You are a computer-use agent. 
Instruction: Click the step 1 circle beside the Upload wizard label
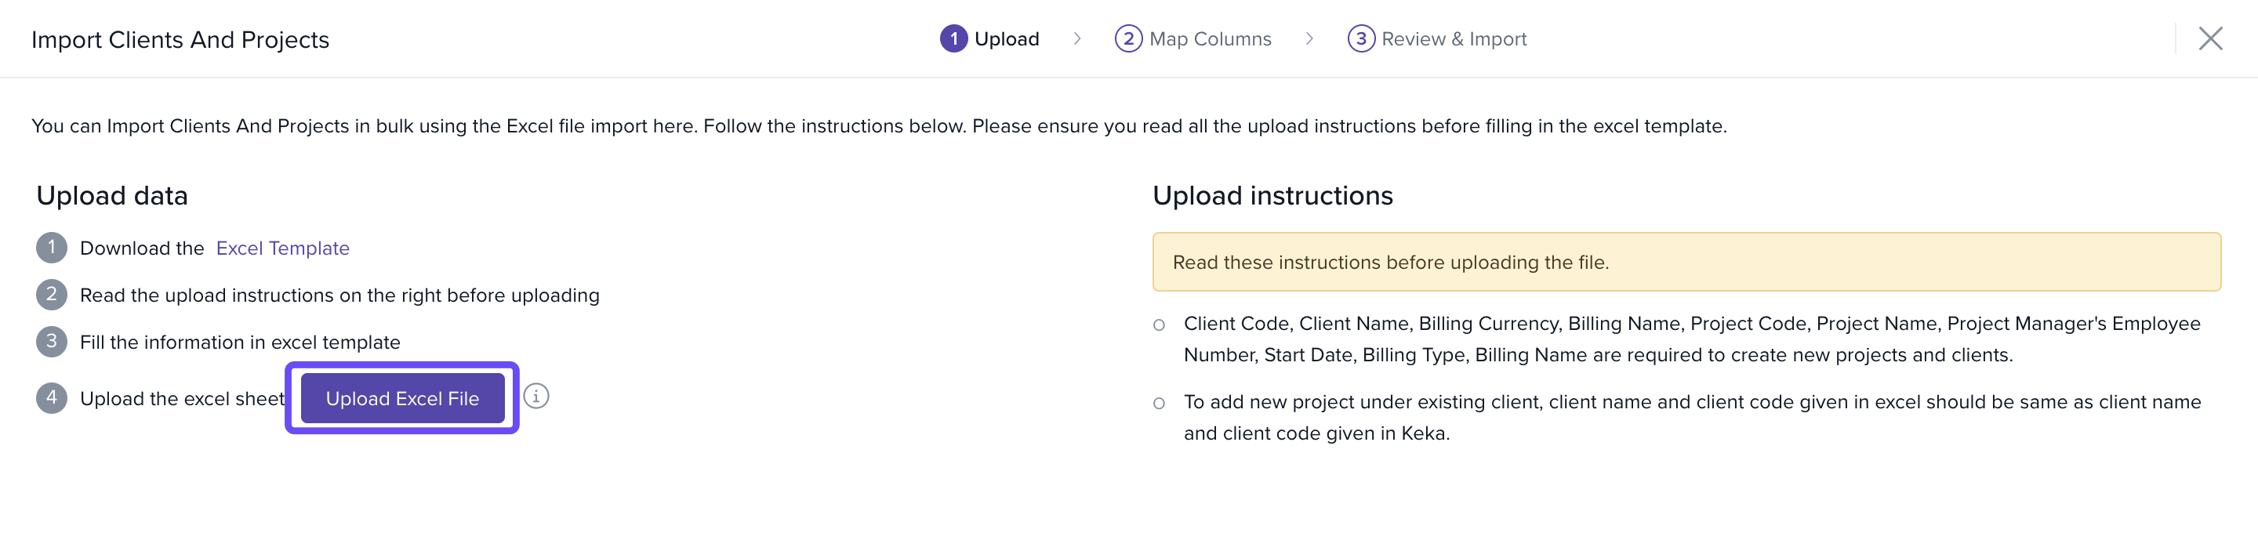tap(953, 38)
